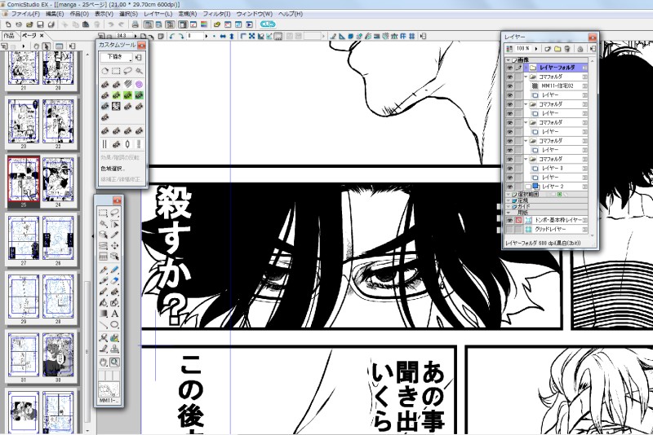Hide the トンボ・基本枠レイヤー via eye icon
This screenshot has height=435, width=653.
pos(509,220)
